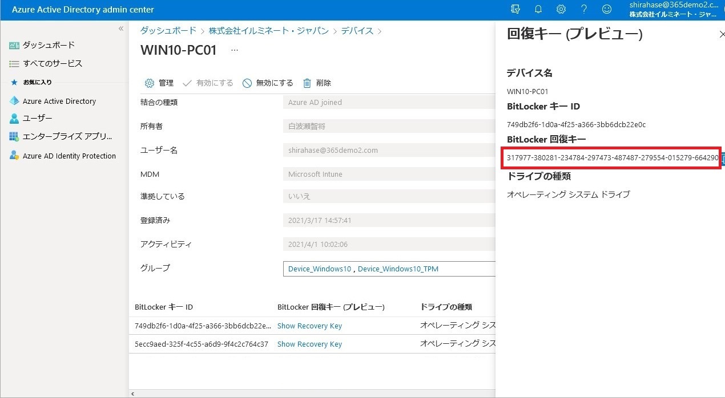This screenshot has height=398, width=725.
Task: Click the MDM field showing Microsoft Intune
Action: pyautogui.click(x=389, y=174)
